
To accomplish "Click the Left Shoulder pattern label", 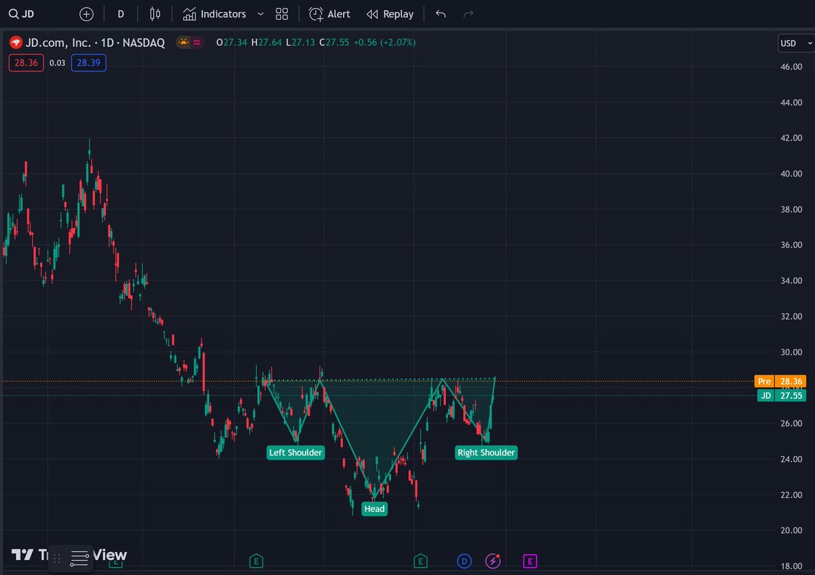I will pyautogui.click(x=295, y=453).
